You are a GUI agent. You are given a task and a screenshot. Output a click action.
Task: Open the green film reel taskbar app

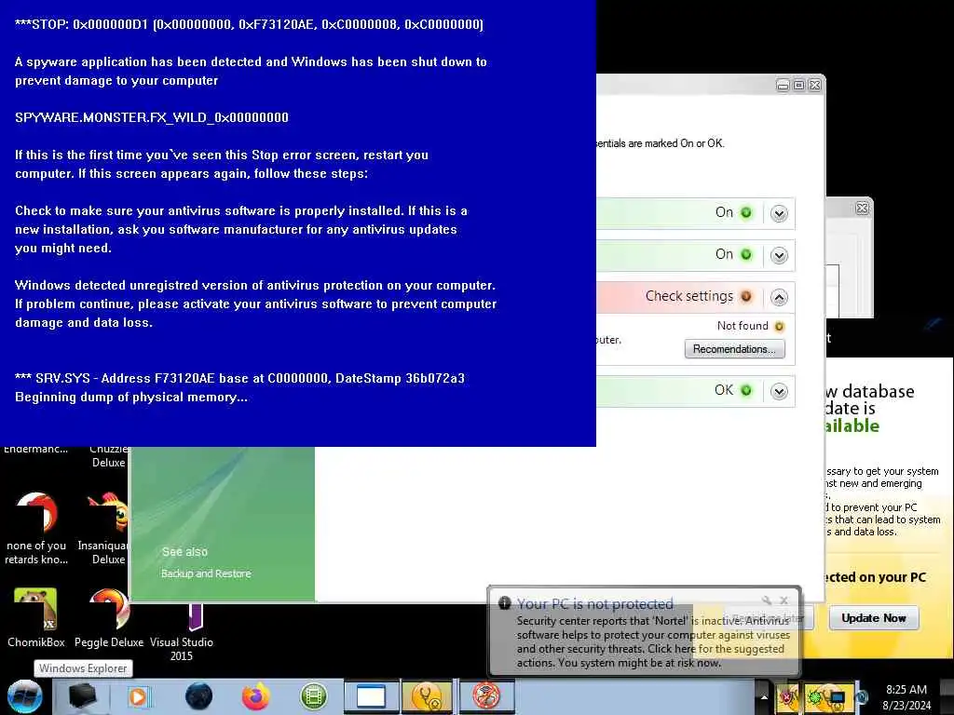click(313, 696)
